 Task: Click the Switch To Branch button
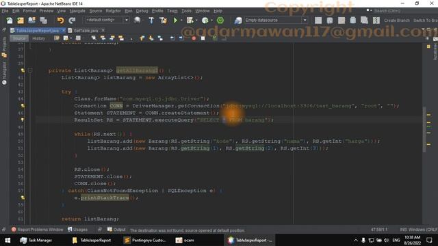(x=426, y=20)
